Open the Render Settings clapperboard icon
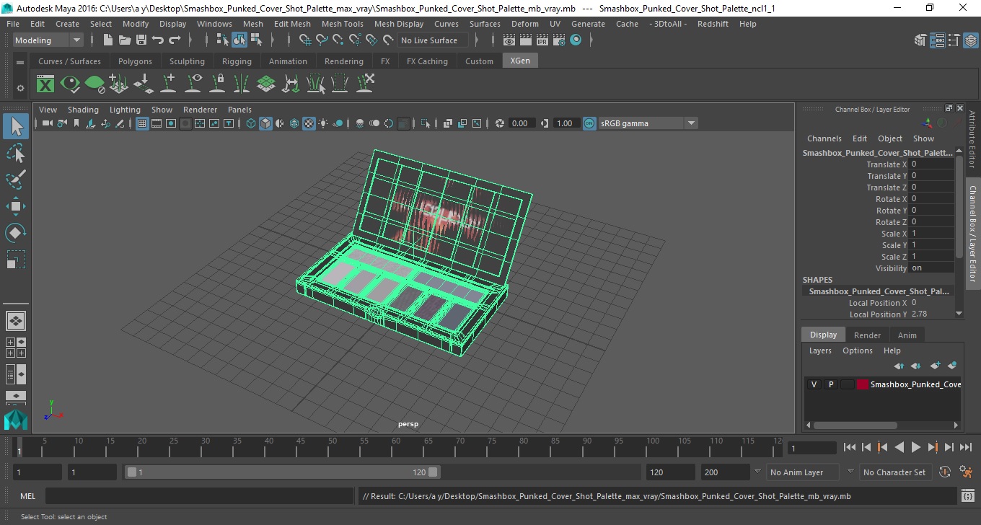981x525 pixels. 559,40
